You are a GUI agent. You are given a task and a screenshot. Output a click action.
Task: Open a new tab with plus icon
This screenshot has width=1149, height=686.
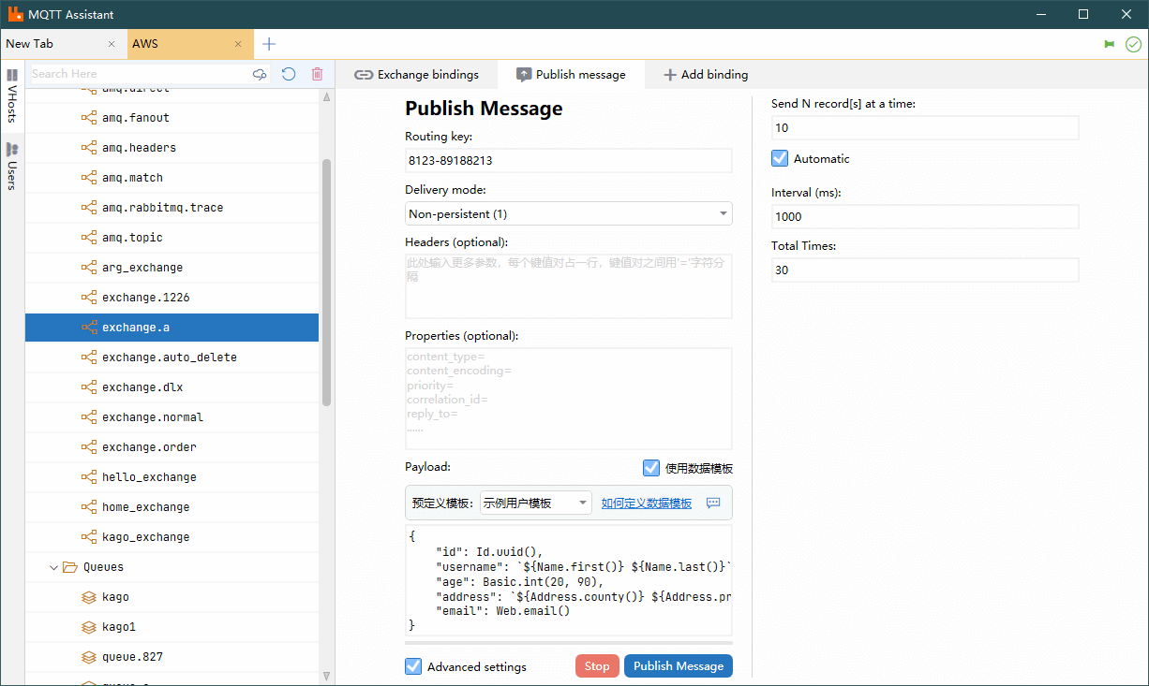click(x=269, y=44)
